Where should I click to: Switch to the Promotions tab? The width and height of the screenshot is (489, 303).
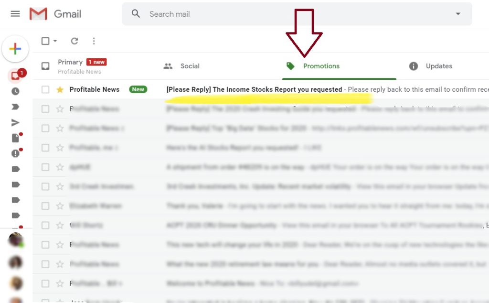pyautogui.click(x=321, y=66)
